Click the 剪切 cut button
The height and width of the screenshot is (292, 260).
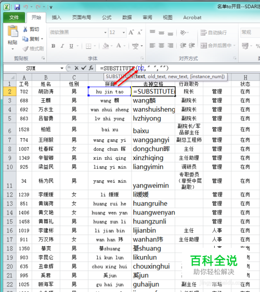(31, 29)
